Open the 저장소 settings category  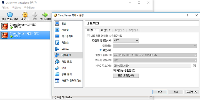[x=69, y=42]
